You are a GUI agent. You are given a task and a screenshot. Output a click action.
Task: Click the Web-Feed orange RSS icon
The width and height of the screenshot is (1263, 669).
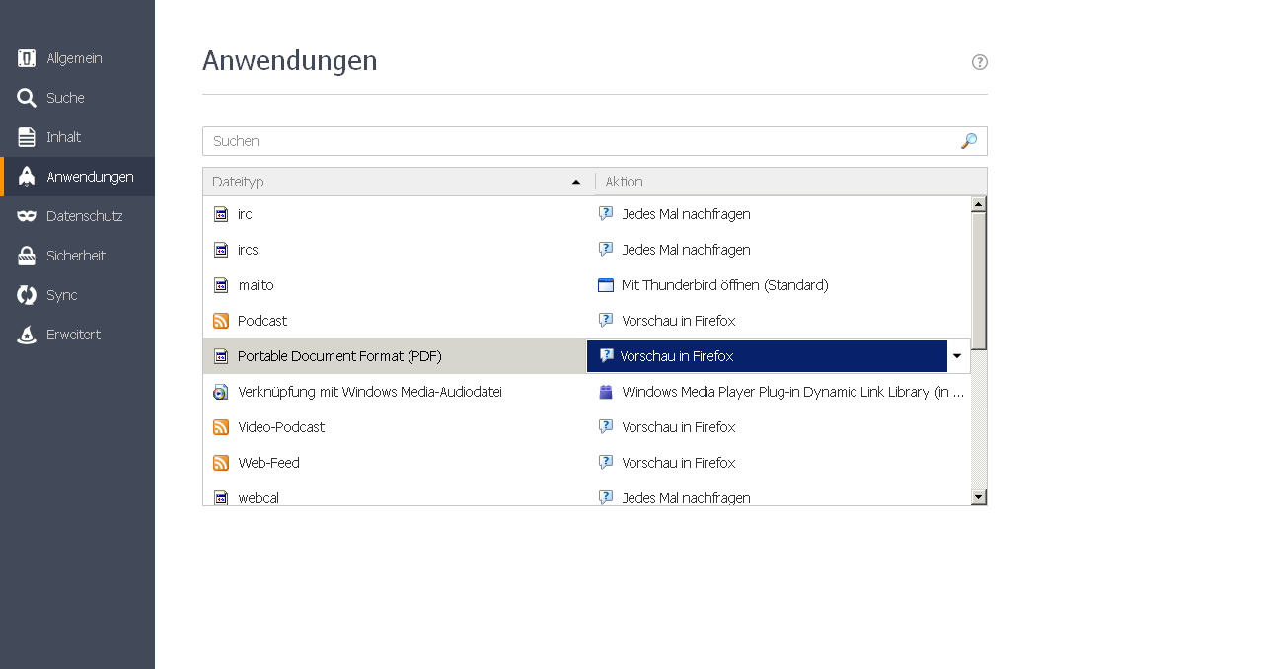[221, 463]
